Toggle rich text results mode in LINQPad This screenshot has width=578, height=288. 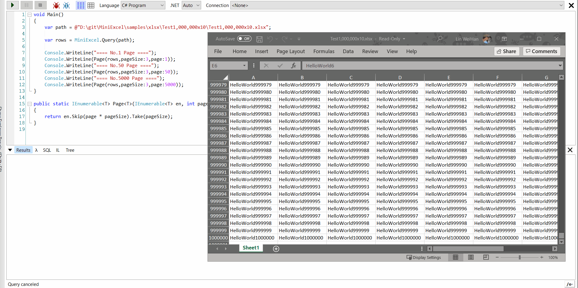click(80, 5)
